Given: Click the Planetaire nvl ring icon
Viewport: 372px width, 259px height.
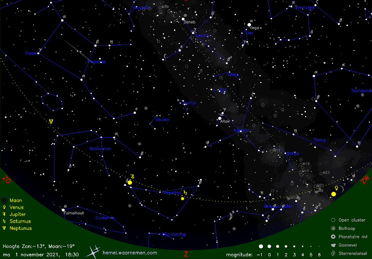Looking at the screenshot, I should click(x=333, y=237).
